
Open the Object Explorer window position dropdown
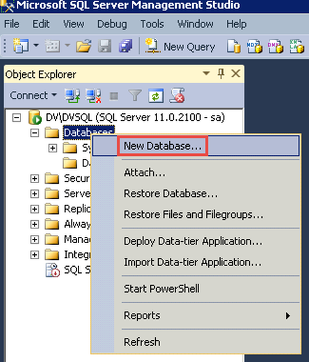point(206,74)
